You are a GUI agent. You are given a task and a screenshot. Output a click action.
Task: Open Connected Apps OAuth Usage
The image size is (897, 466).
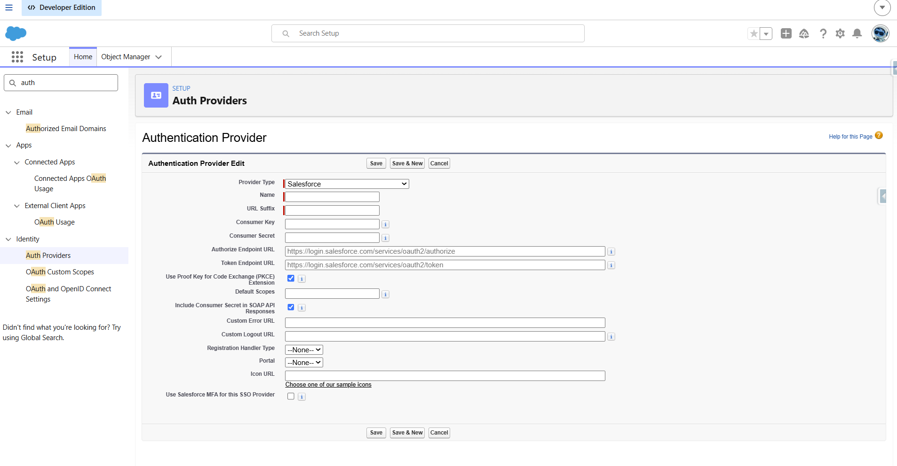click(x=70, y=184)
